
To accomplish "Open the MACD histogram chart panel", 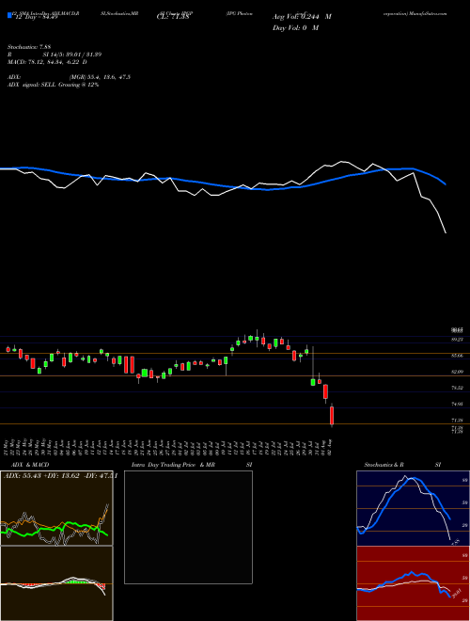I will point(56,583).
